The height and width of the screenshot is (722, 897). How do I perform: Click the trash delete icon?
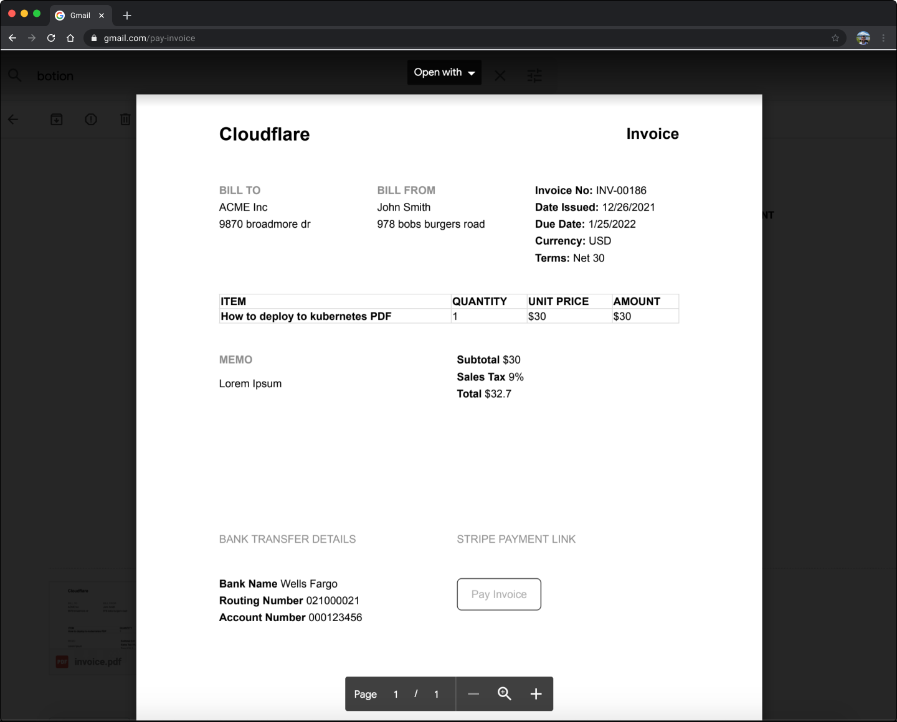[x=125, y=120]
